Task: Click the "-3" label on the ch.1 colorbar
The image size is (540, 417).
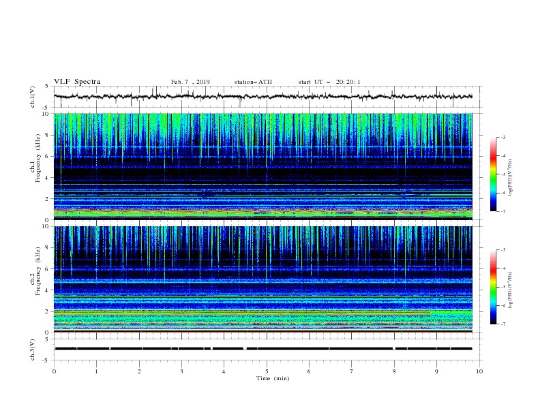Action: point(503,137)
